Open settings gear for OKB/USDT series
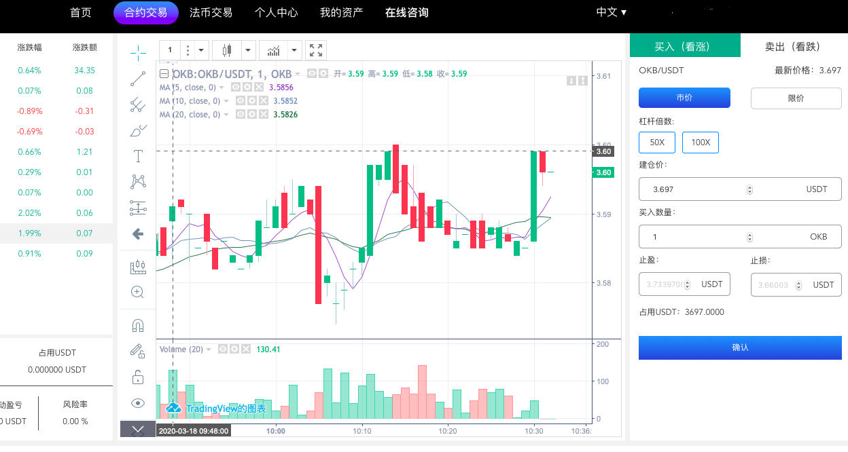848x452 pixels. [323, 73]
